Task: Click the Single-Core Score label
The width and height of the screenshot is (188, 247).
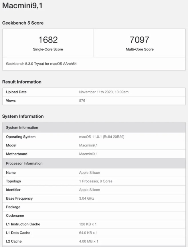Action: coord(48,49)
